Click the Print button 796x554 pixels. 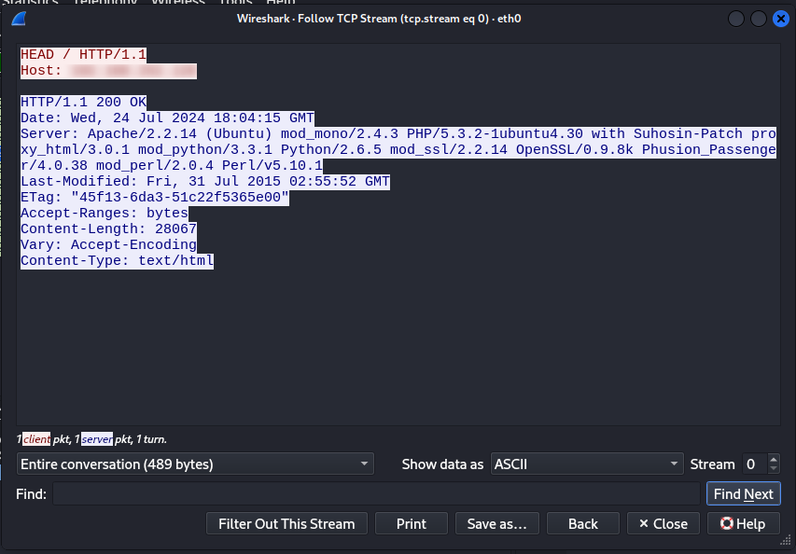coord(412,523)
